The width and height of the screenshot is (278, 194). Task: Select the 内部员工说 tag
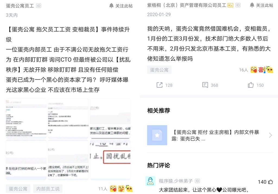(48, 189)
